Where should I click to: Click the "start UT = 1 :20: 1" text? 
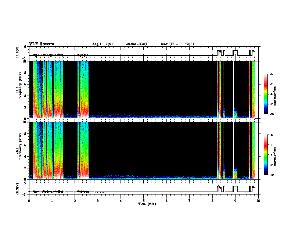177,44
